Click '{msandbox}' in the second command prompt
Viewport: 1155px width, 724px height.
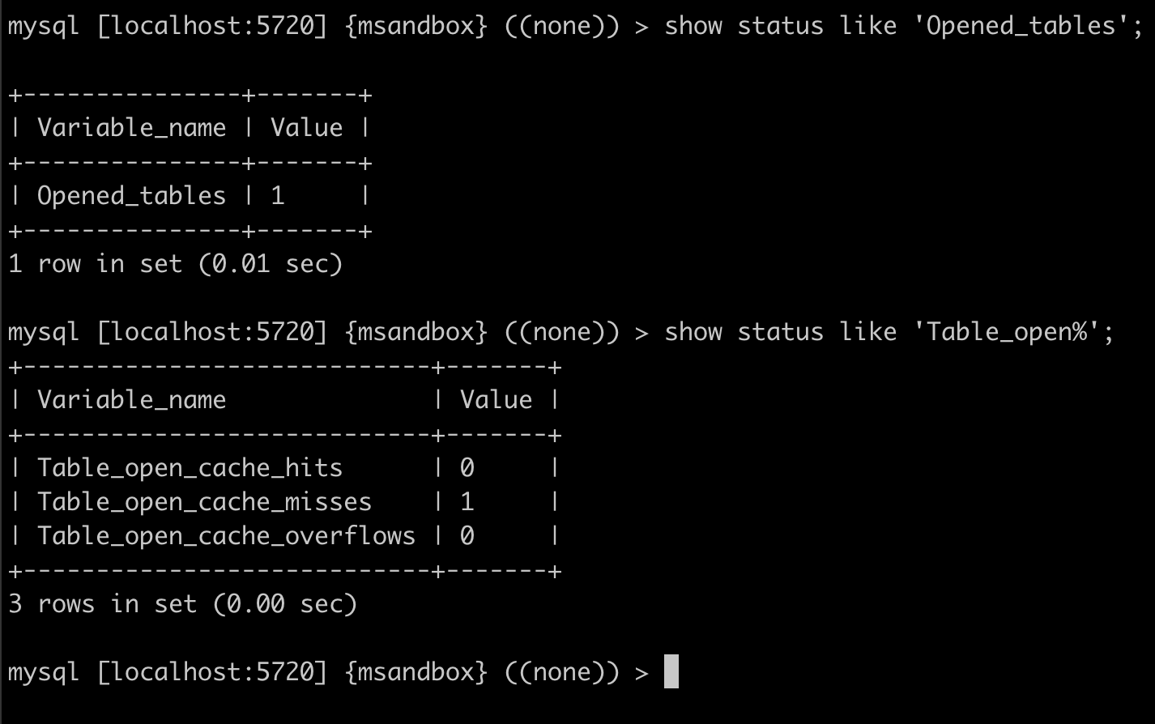[416, 332]
